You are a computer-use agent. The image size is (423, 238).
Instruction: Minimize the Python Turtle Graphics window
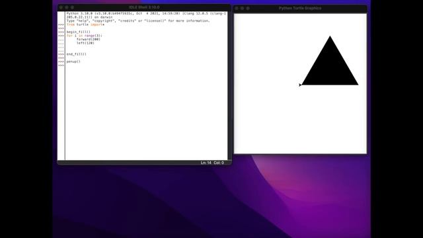click(x=243, y=9)
